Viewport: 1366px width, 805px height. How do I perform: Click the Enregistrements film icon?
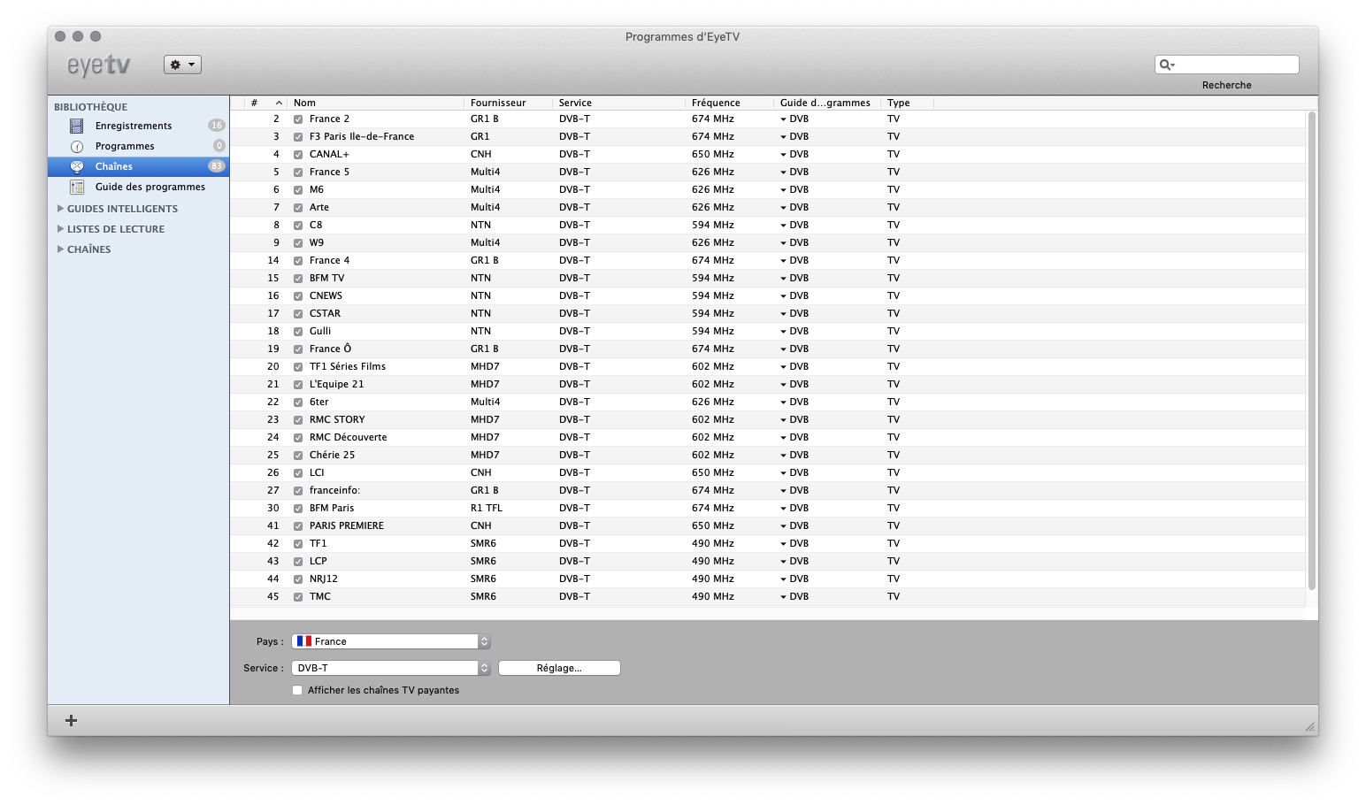coord(77,126)
